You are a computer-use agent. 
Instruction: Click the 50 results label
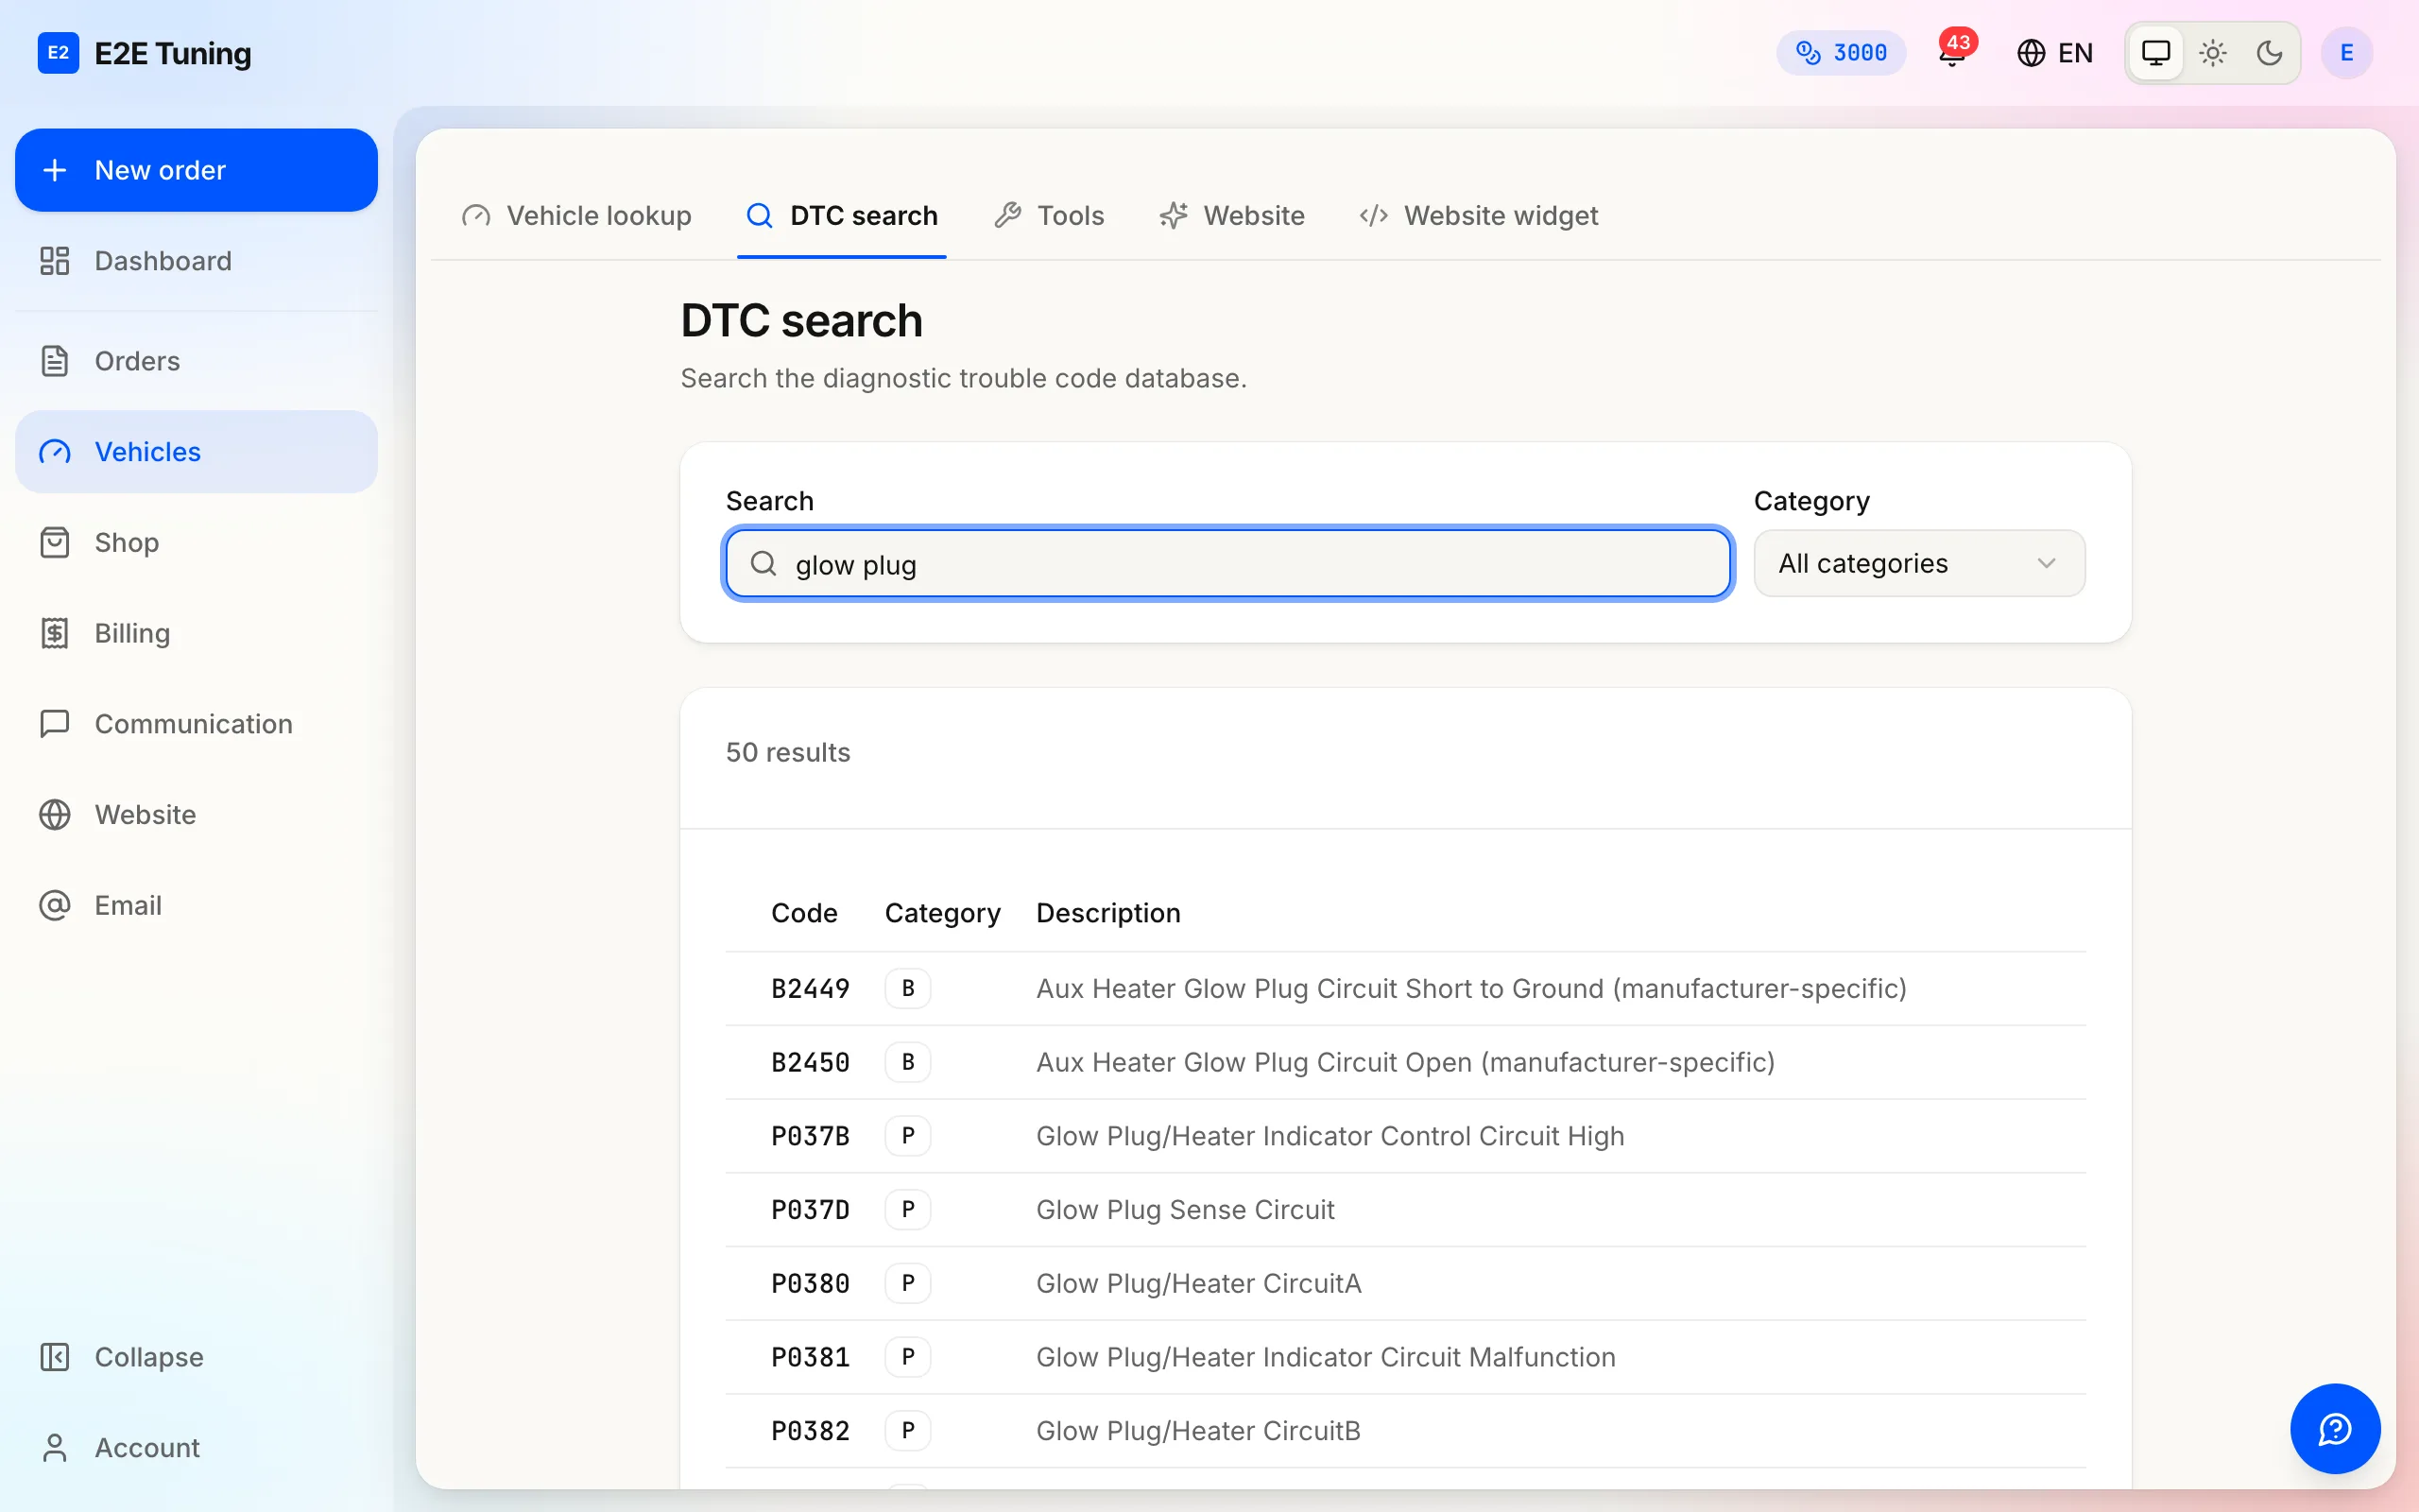[x=788, y=752]
